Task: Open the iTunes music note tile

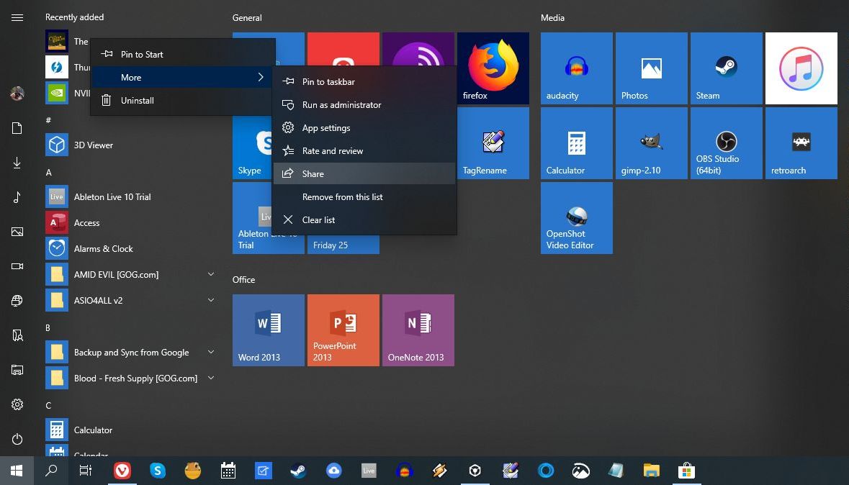Action: (x=801, y=68)
